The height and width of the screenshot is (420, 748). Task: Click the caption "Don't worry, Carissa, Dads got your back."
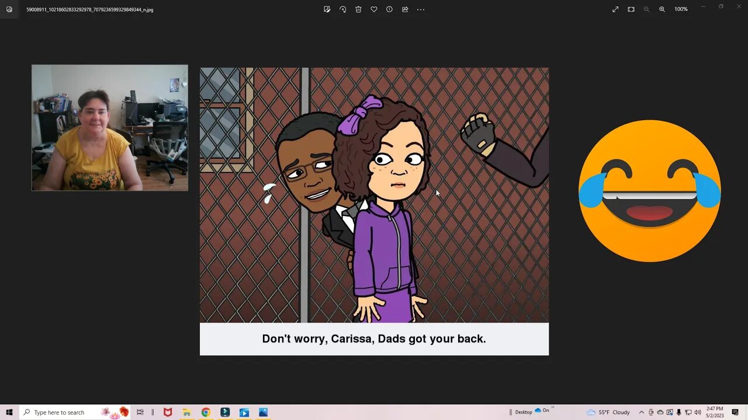(x=374, y=339)
